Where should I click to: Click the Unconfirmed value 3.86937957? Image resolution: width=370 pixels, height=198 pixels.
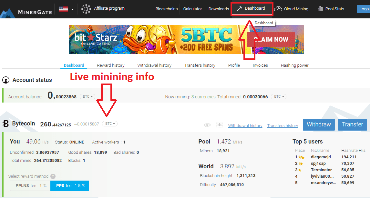pyautogui.click(x=48, y=153)
